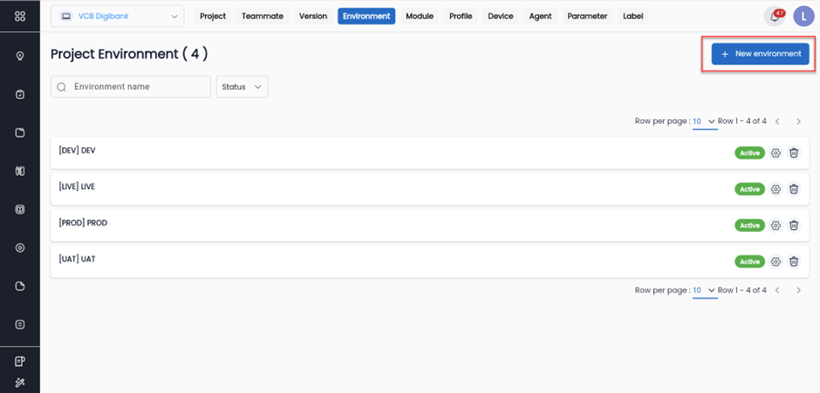
Task: Open the Parameter tab
Action: tap(587, 17)
